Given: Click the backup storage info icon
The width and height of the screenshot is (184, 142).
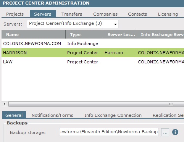Looking at the screenshot, I should pos(175,132).
